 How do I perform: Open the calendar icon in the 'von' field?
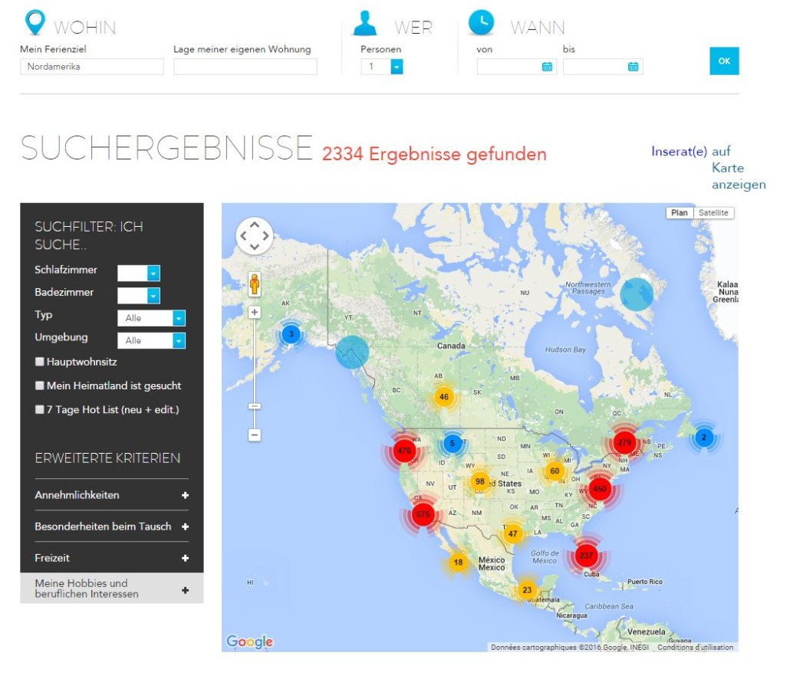(547, 67)
